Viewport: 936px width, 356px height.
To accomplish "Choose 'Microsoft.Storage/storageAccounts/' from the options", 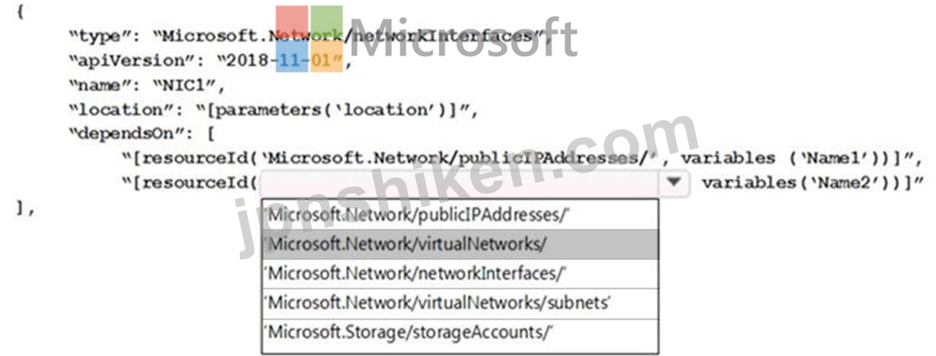I will [459, 333].
